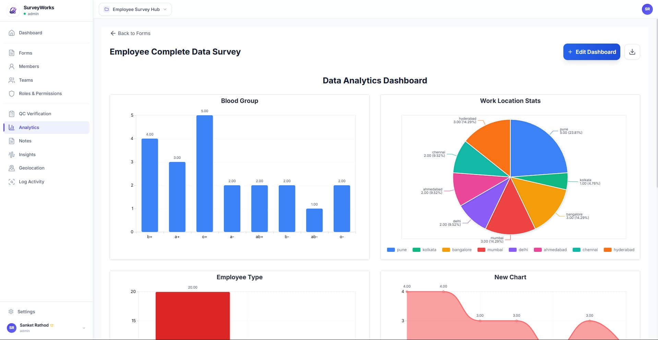Click the Roles & Permissions shield icon

pos(12,94)
